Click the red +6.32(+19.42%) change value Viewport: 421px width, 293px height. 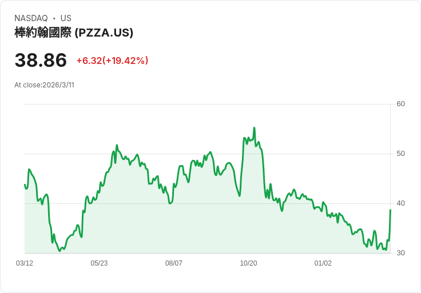pos(112,61)
